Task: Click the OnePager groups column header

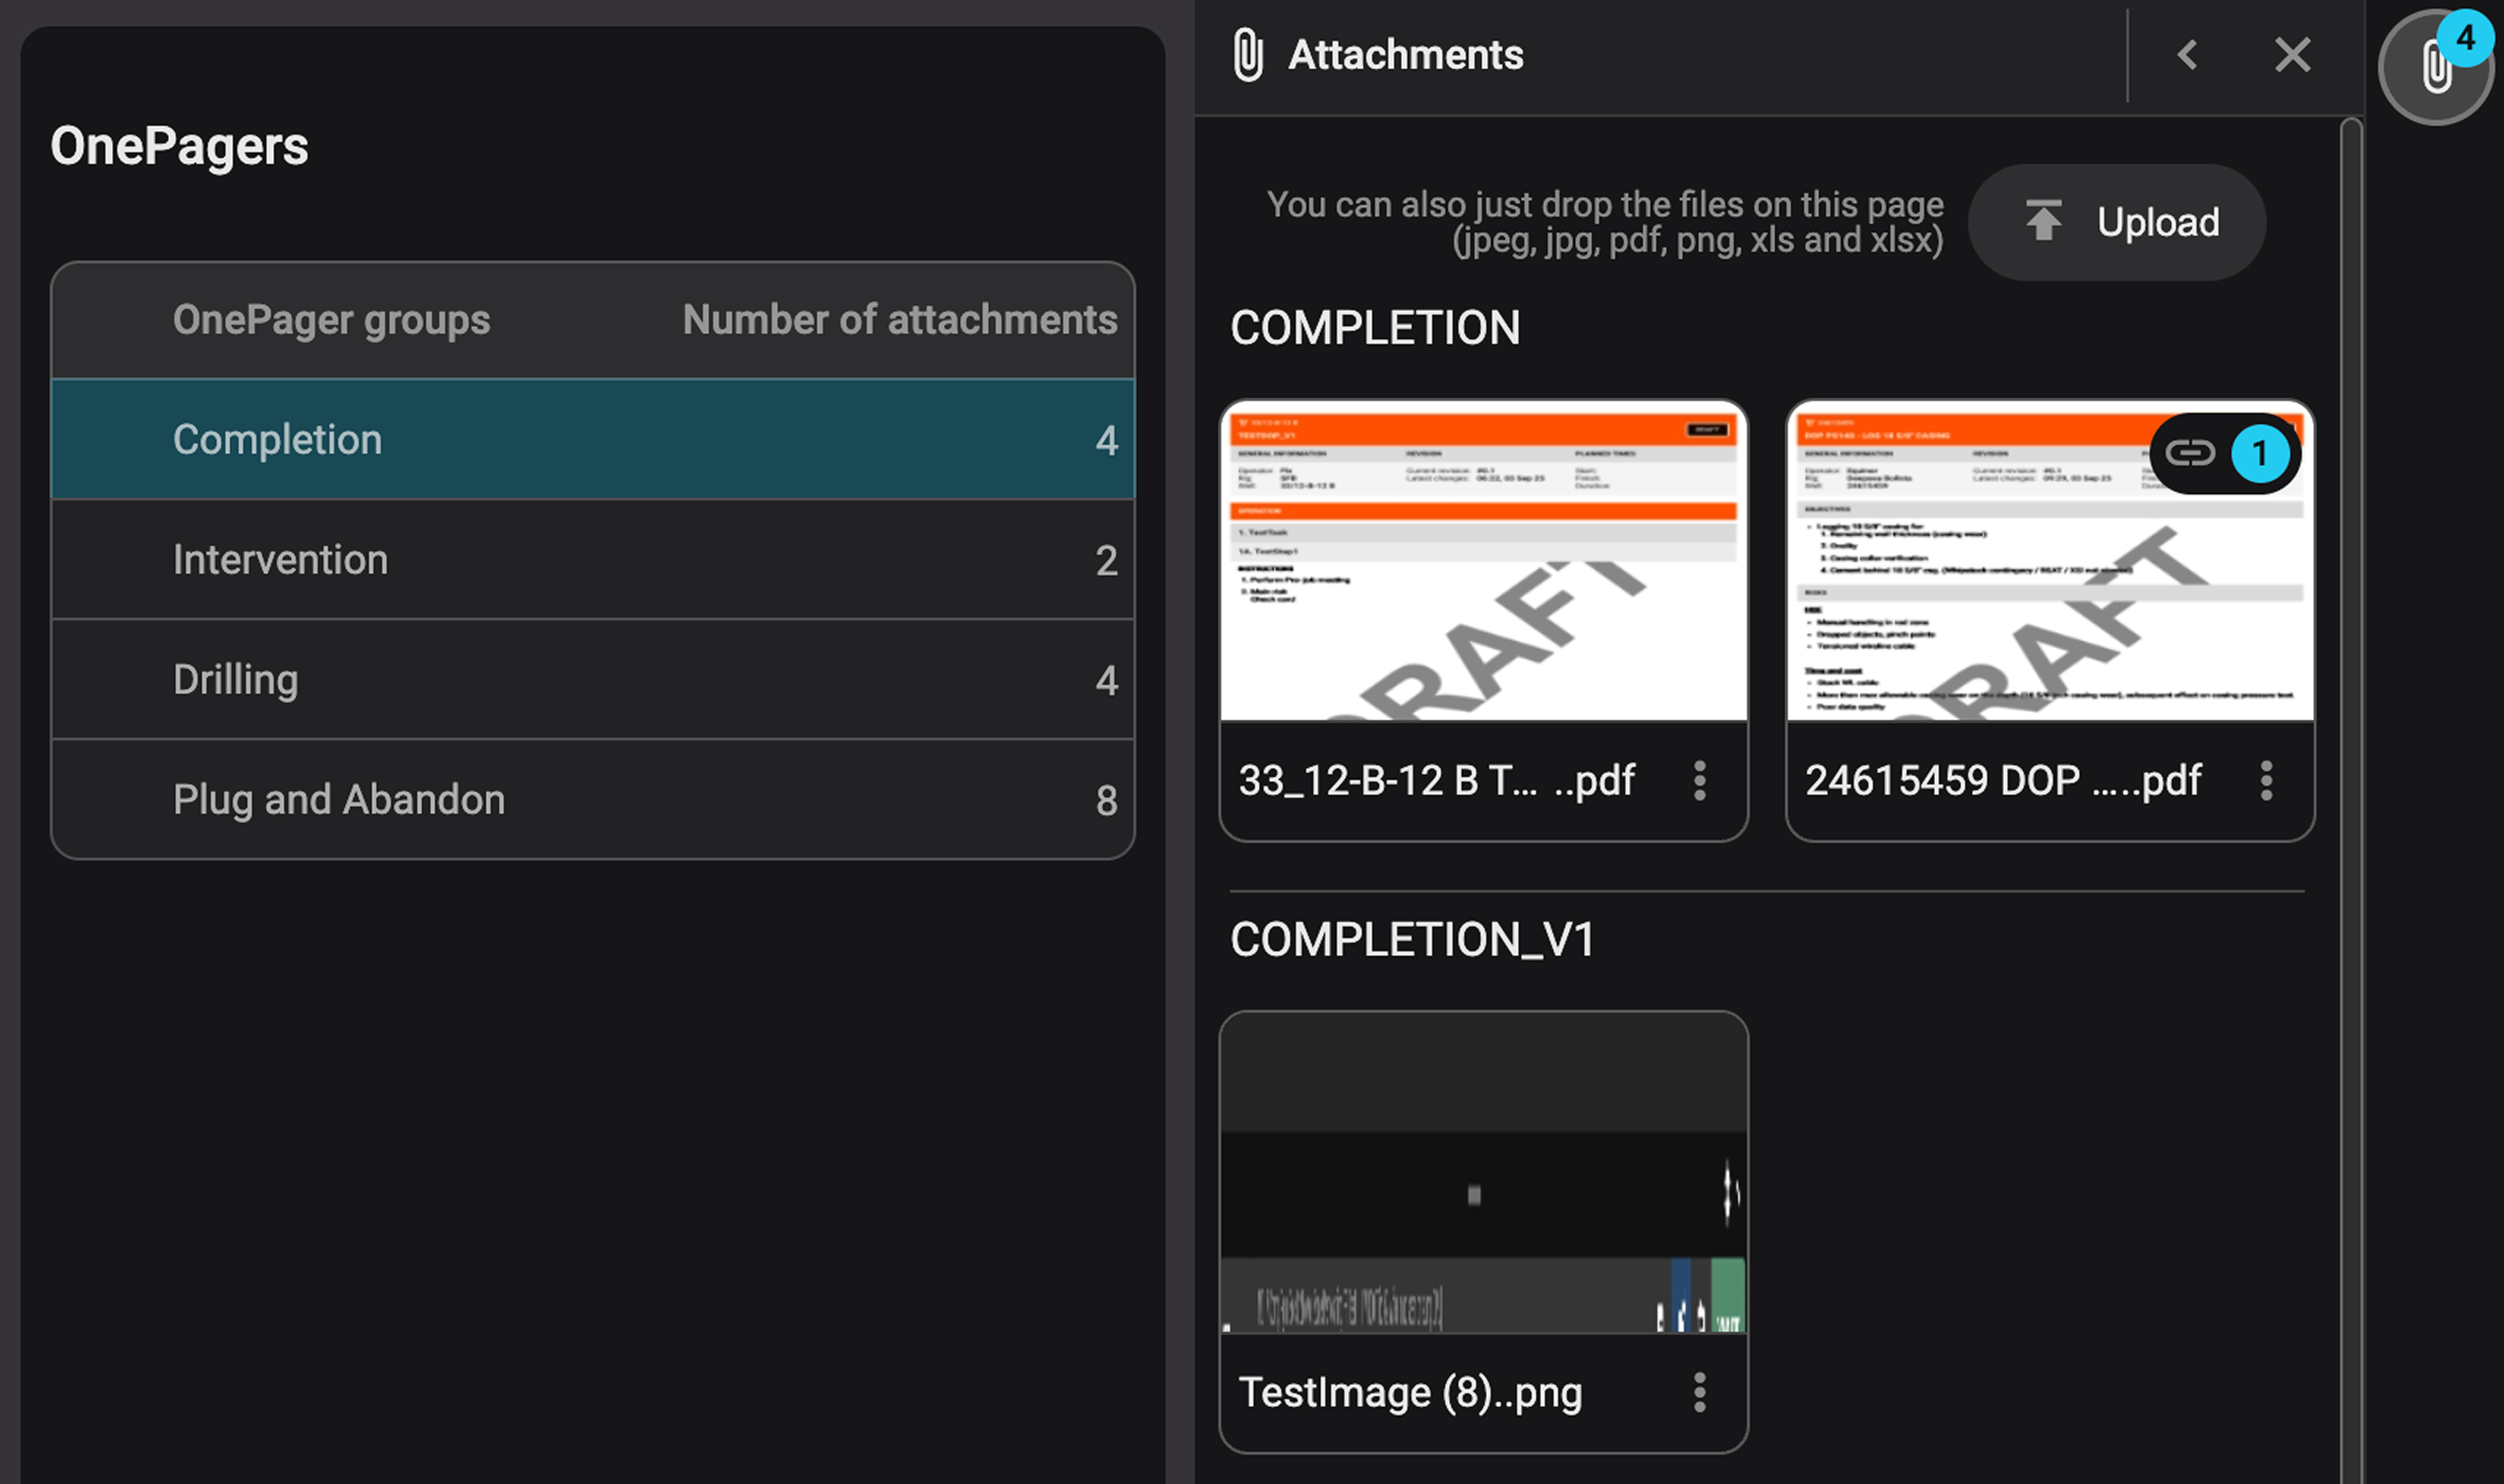Action: coord(331,320)
